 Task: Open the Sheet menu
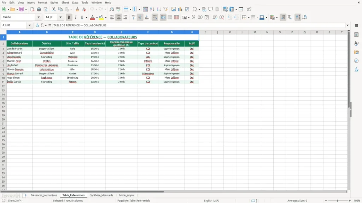pyautogui.click(x=65, y=2)
